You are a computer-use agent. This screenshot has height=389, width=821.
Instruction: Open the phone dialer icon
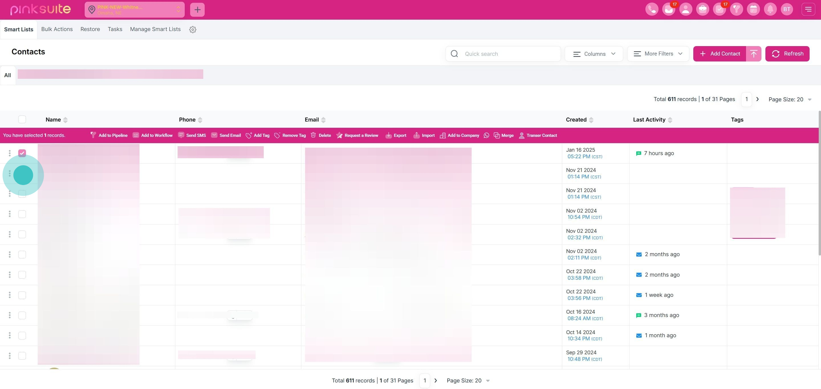pyautogui.click(x=651, y=9)
